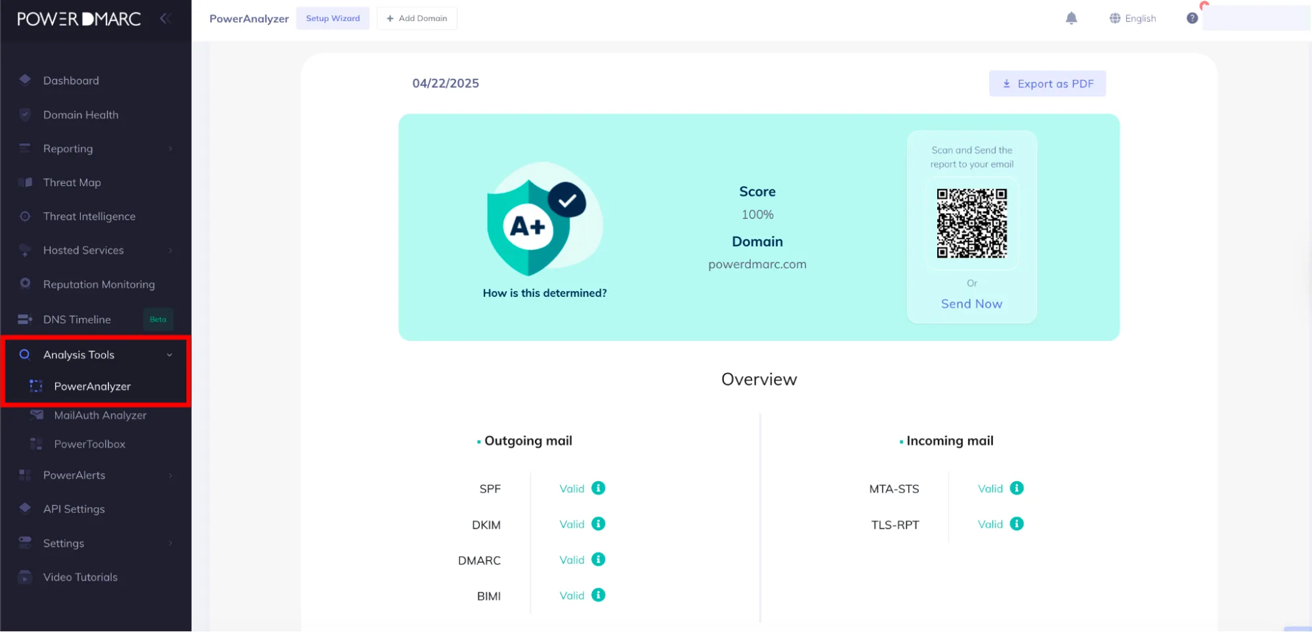This screenshot has width=1312, height=632.
Task: Expand the Reporting submenu arrow
Action: tap(171, 149)
